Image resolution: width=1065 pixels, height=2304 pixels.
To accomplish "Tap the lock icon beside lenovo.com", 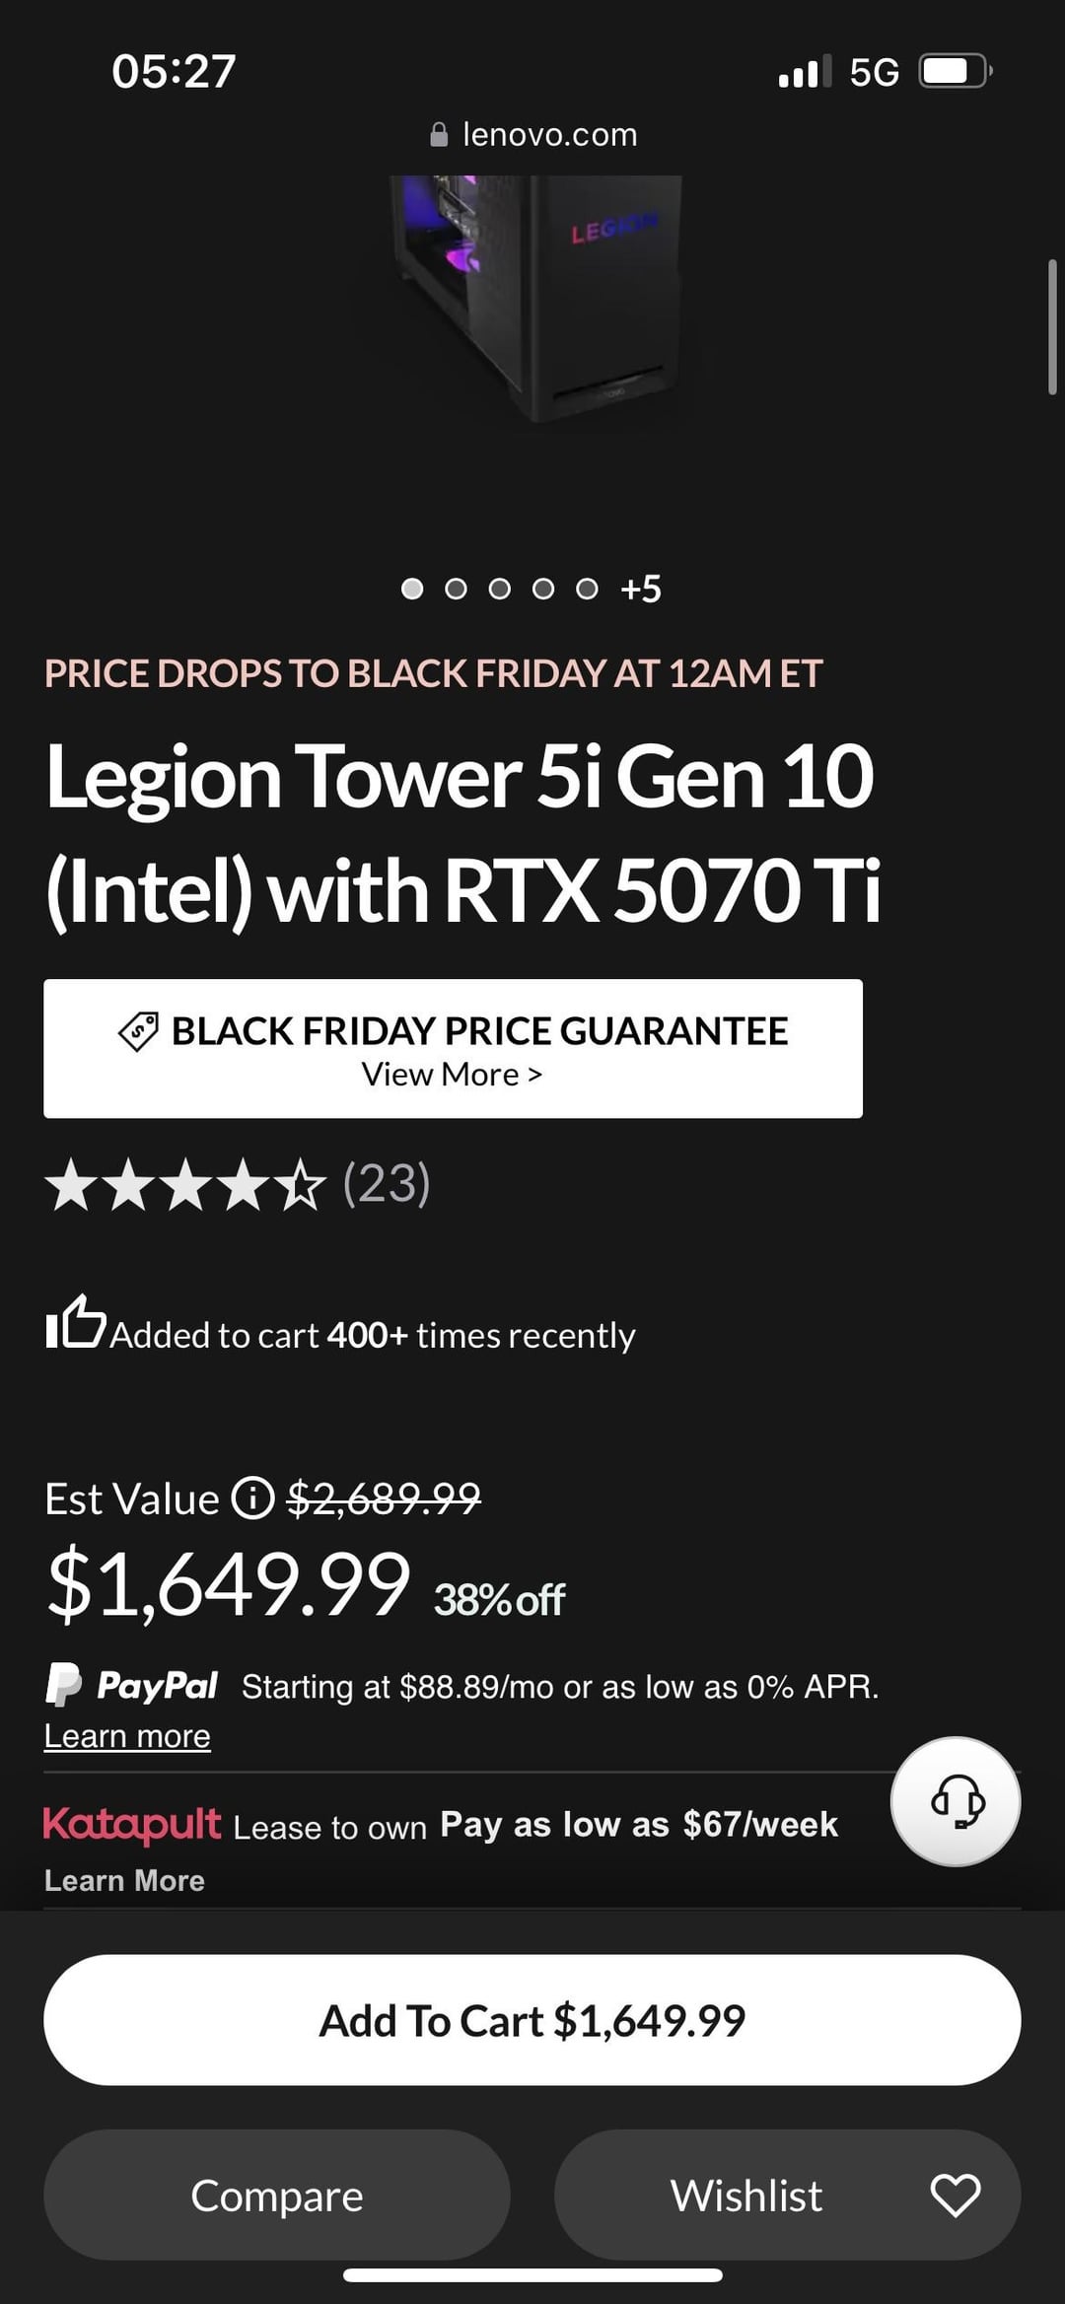I will coord(439,135).
